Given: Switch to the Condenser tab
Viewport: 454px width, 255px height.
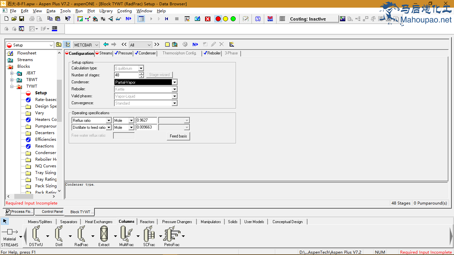Looking at the screenshot, I should point(145,53).
